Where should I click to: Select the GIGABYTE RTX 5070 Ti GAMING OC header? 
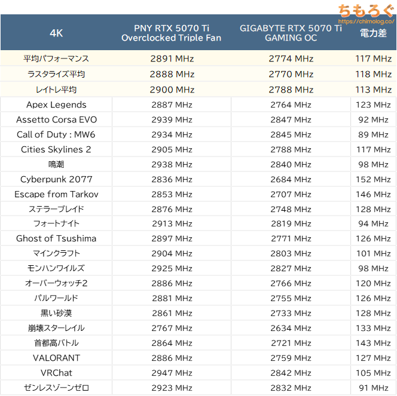(291, 33)
